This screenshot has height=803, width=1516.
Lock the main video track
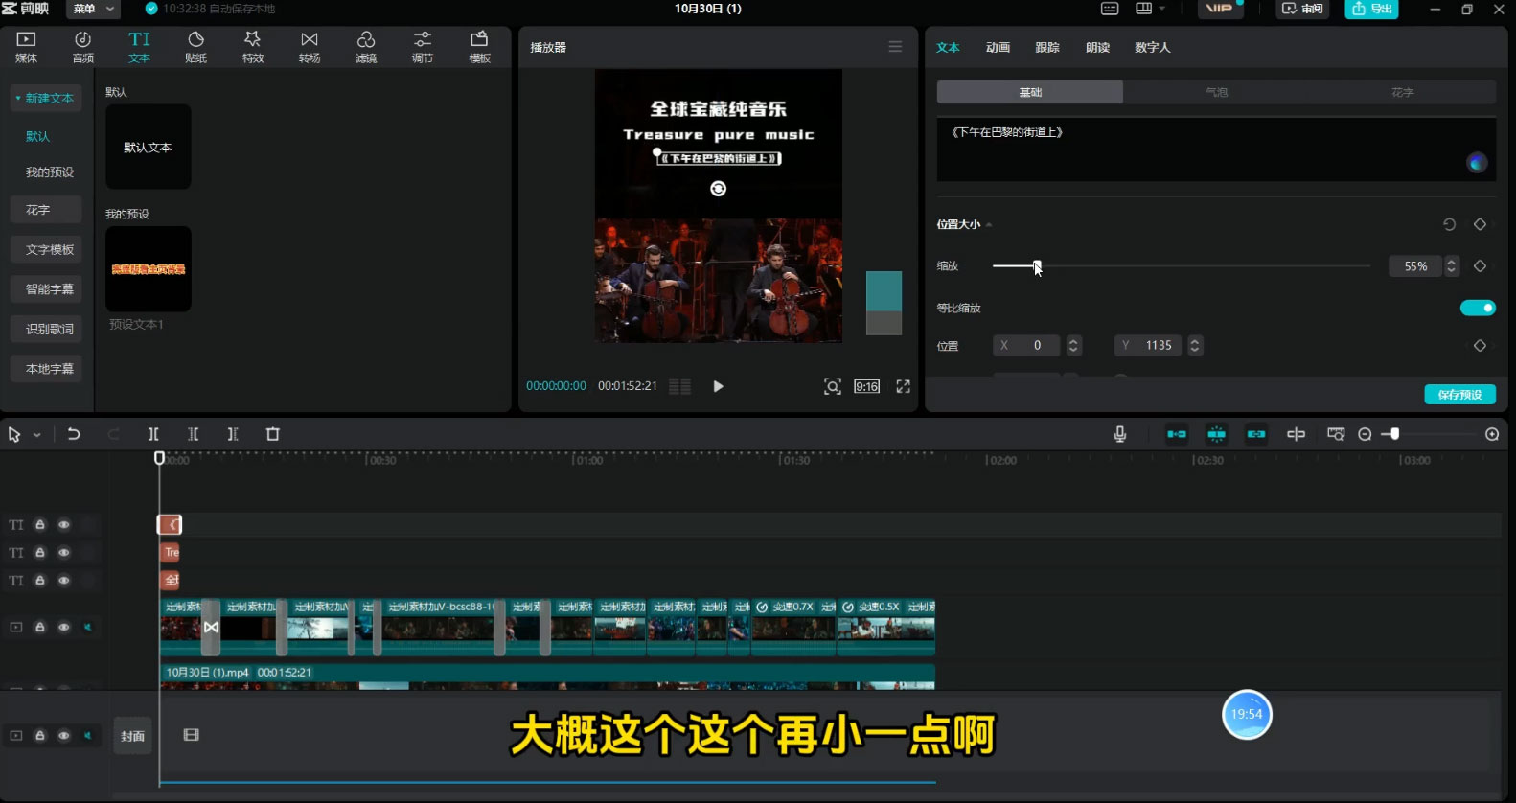pyautogui.click(x=40, y=627)
